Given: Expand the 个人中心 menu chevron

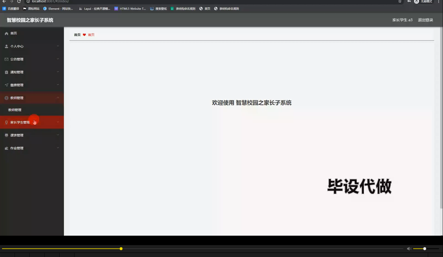Looking at the screenshot, I should 58,46.
